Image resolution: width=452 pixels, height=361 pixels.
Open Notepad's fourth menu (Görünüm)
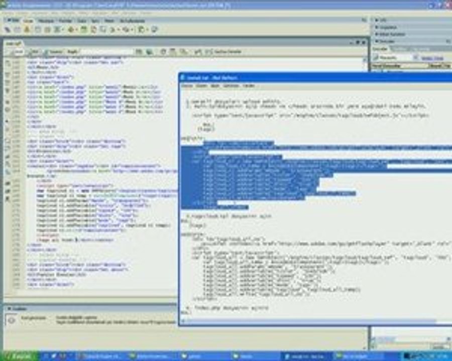tap(231, 86)
